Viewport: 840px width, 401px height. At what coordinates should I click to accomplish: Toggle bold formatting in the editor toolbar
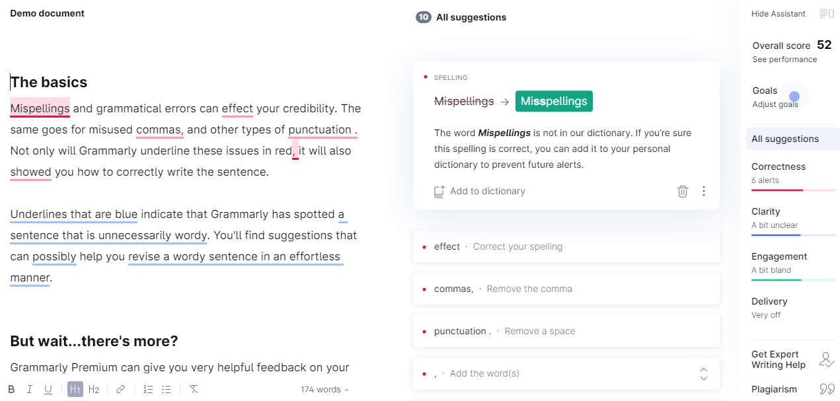[x=12, y=389]
